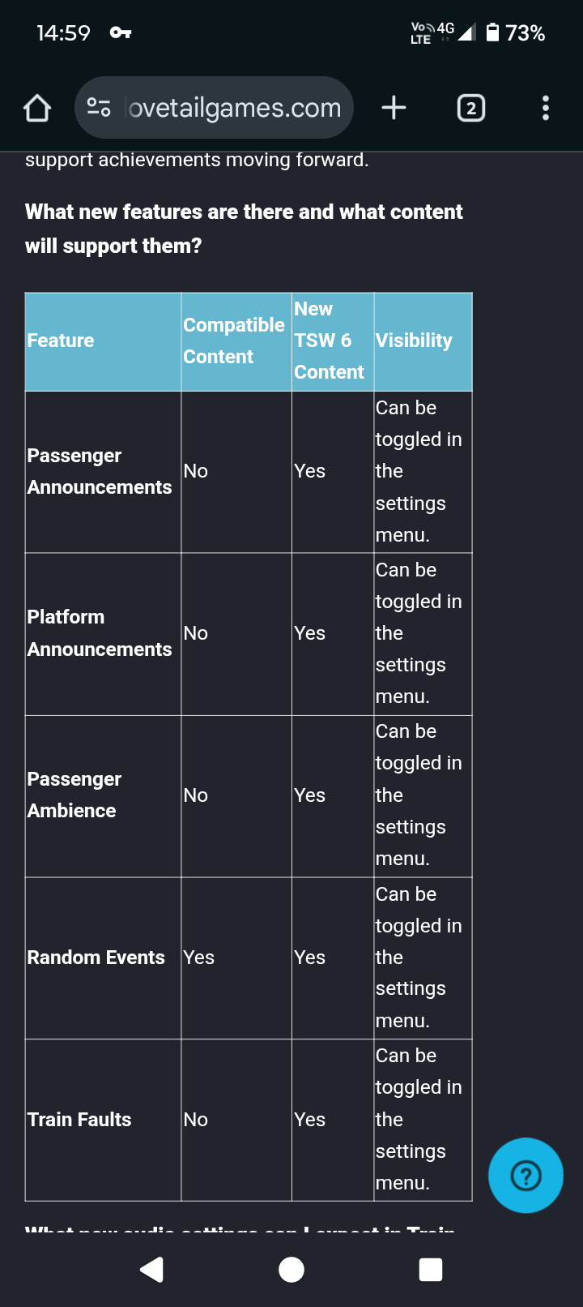
Task: Open site info icon in address bar
Action: point(99,108)
